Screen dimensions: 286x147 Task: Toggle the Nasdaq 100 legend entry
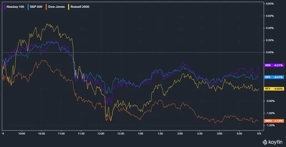14,7
